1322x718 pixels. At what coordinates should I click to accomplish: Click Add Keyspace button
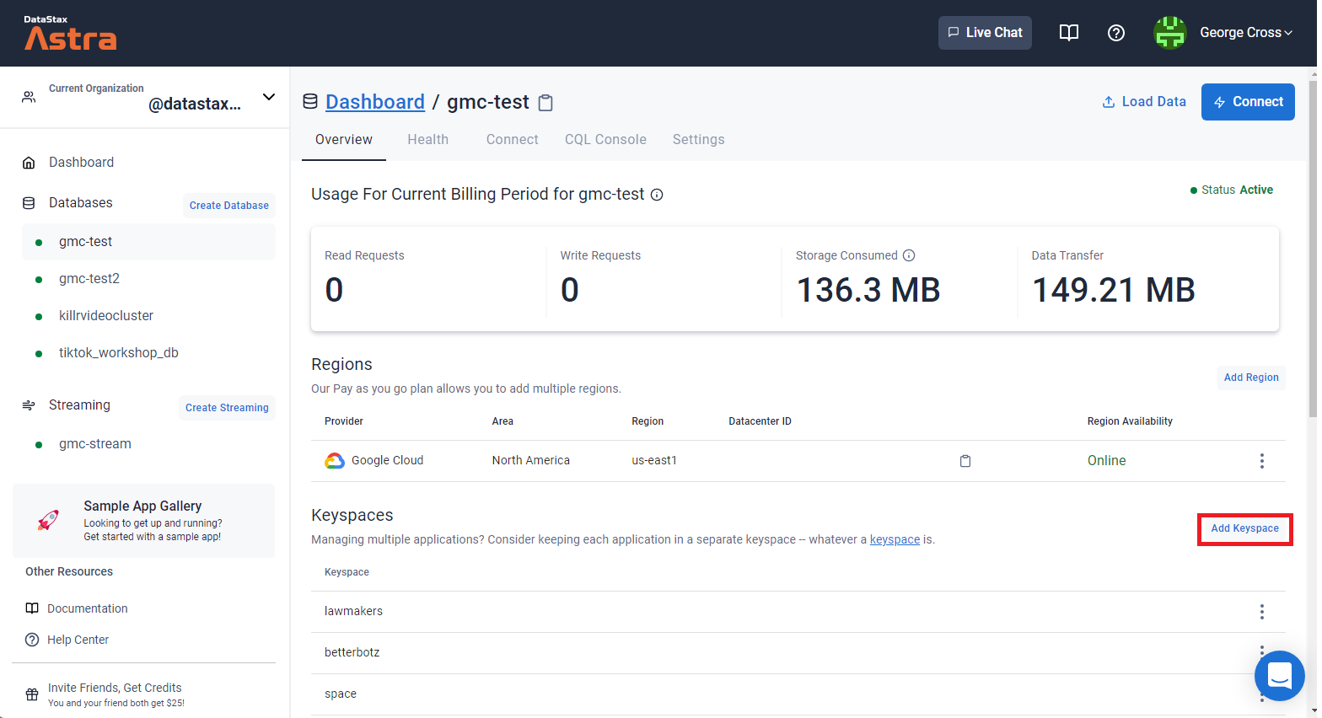[1245, 529]
